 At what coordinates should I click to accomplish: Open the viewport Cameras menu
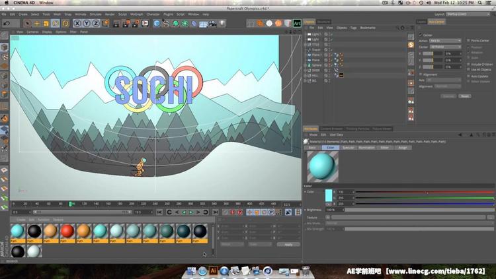(32, 32)
